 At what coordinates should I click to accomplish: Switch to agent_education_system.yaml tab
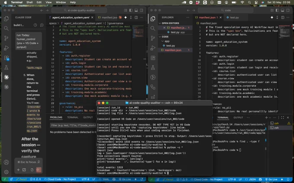tap(71, 17)
